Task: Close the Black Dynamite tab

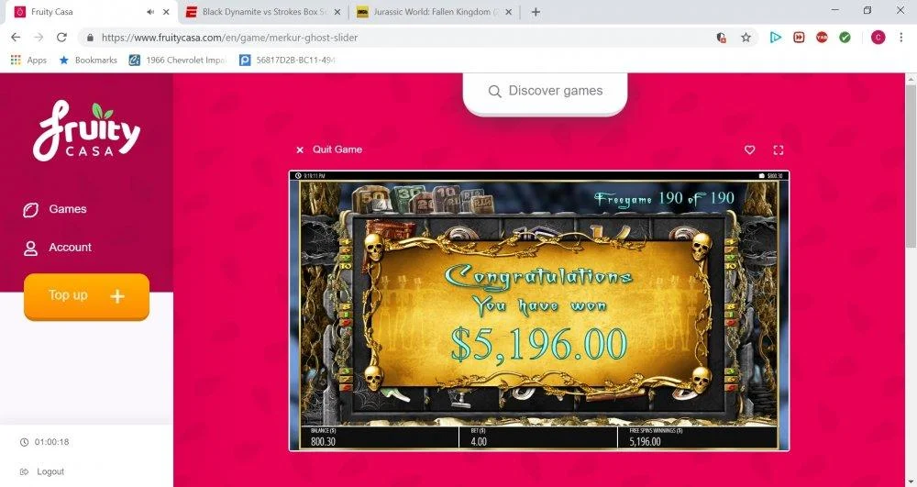Action: (x=337, y=12)
